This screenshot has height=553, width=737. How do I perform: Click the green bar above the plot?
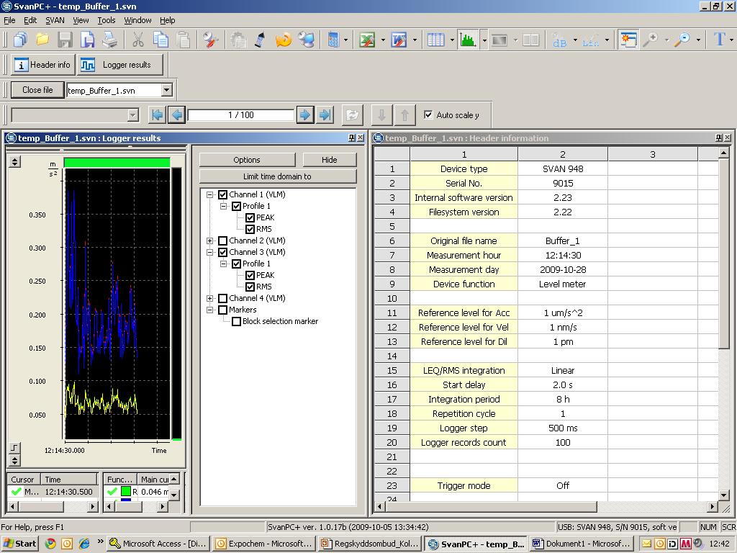point(117,162)
